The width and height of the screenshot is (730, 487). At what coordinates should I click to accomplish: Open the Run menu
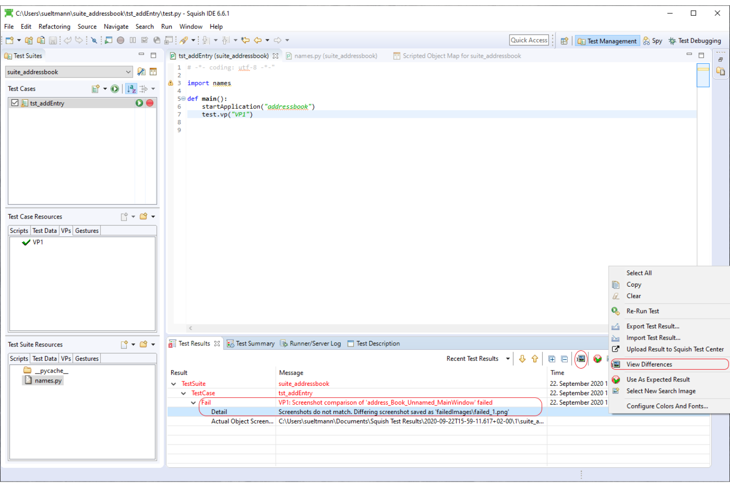point(167,27)
